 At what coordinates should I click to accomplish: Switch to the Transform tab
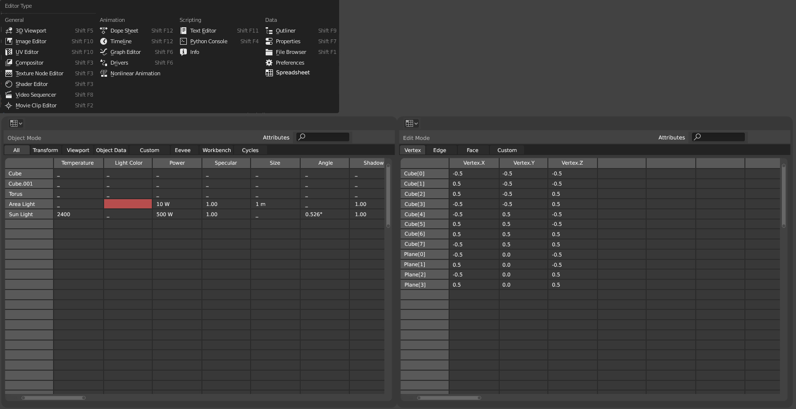(x=45, y=150)
